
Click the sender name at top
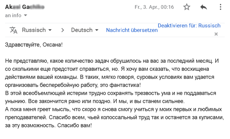click(25, 7)
